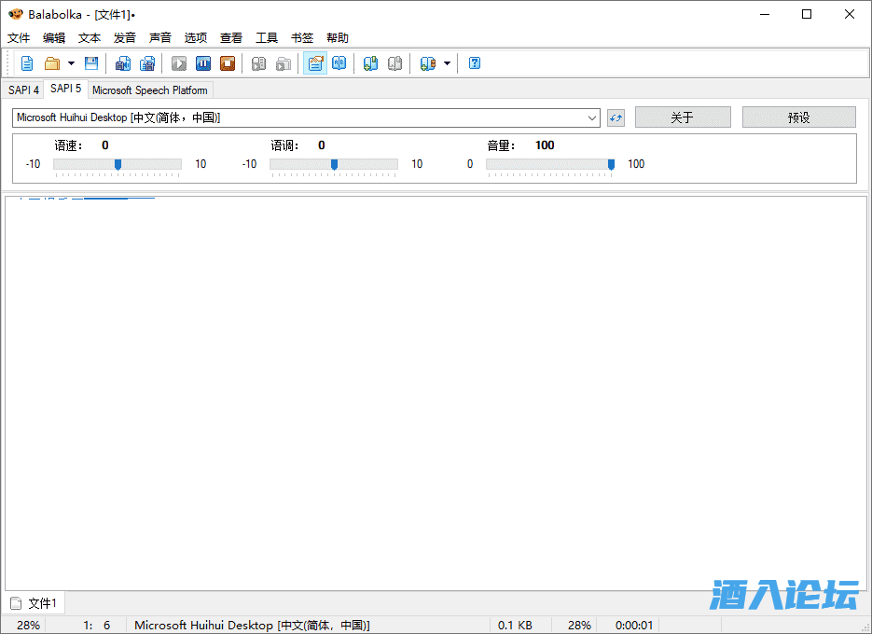Image resolution: width=872 pixels, height=634 pixels.
Task: Stop the speech playback
Action: pyautogui.click(x=228, y=63)
